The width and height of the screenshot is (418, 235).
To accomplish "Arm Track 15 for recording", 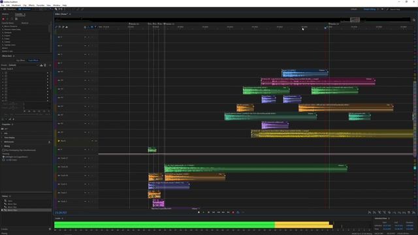I will [x=92, y=176].
